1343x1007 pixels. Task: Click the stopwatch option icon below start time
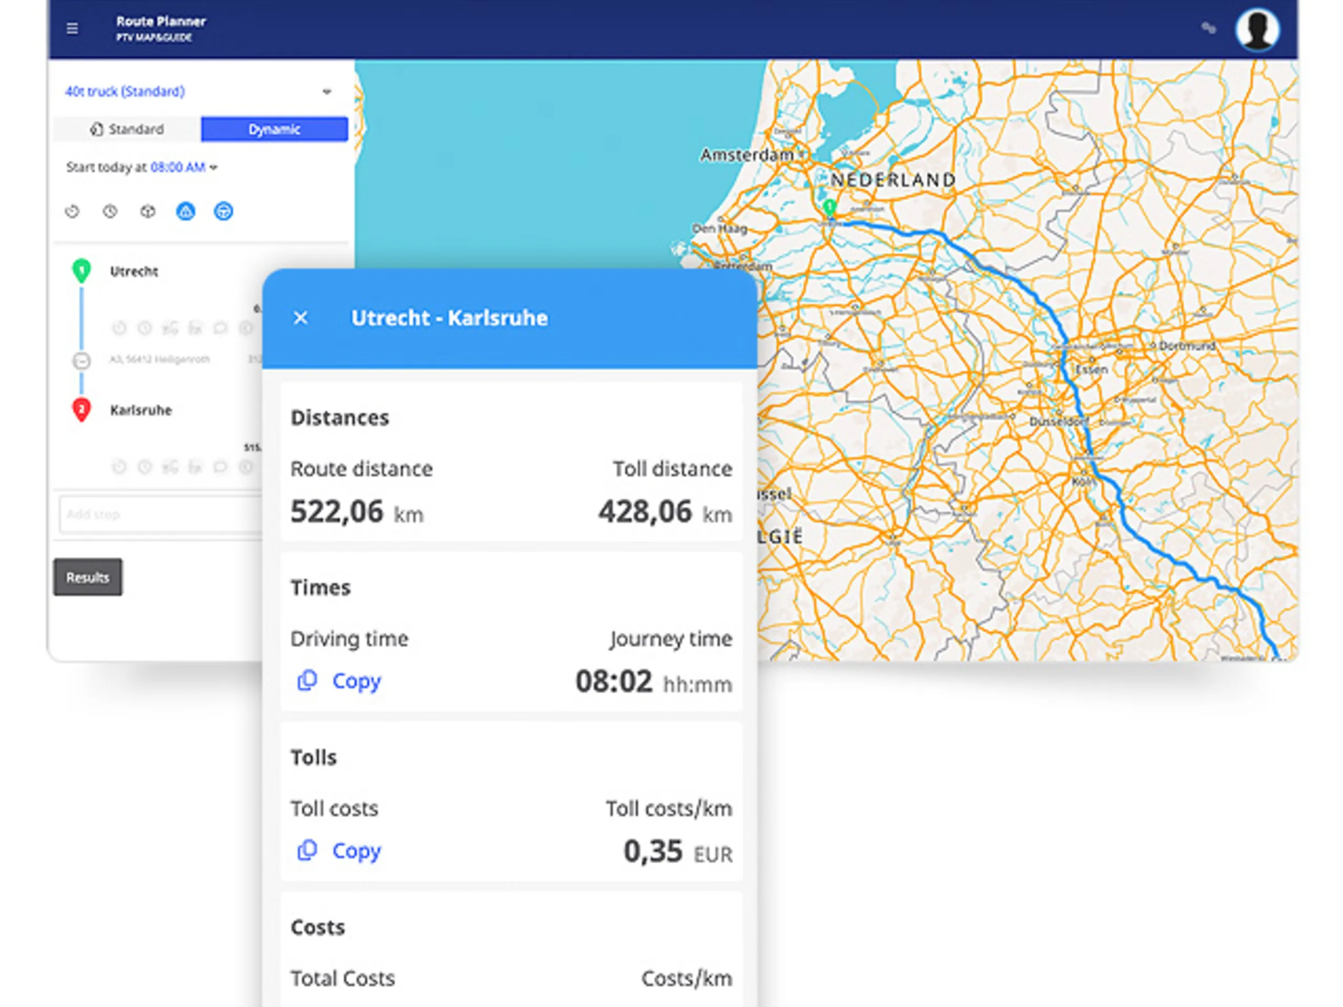pyautogui.click(x=72, y=211)
